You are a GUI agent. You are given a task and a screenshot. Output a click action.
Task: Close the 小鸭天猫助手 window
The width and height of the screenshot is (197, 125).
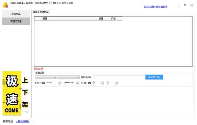[x=192, y=5]
